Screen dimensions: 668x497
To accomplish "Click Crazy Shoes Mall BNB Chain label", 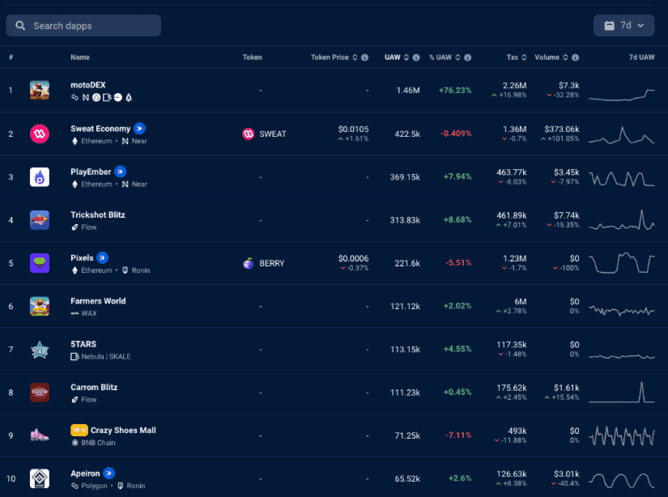I will click(98, 443).
